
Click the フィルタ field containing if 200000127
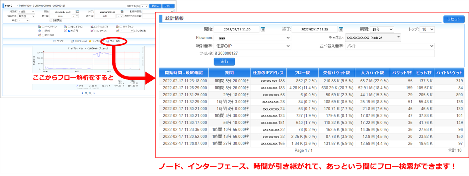pos(324,53)
